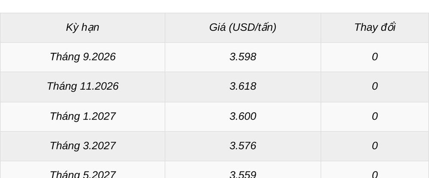Select the Tháng 1.2027 term cell
Image resolution: width=429 pixels, height=178 pixels.
tap(82, 117)
